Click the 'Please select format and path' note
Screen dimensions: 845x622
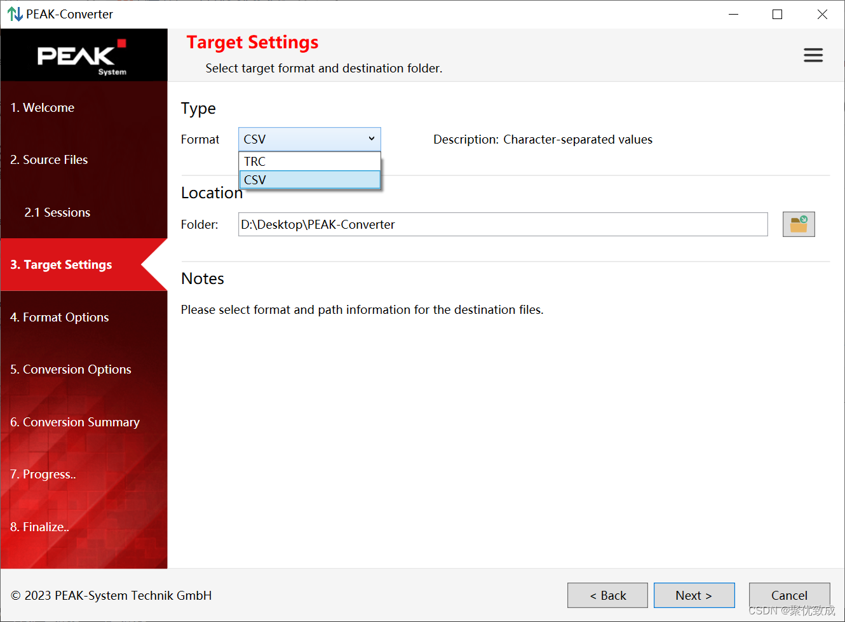click(x=362, y=309)
